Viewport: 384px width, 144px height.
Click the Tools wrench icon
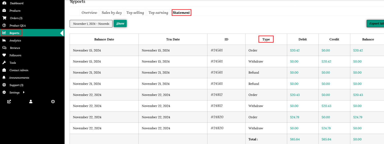point(4,63)
